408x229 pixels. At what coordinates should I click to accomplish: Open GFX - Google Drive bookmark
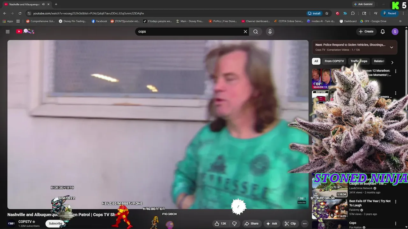coord(373,21)
